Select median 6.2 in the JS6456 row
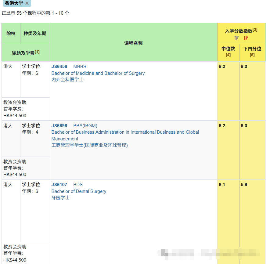 pyautogui.click(x=222, y=67)
